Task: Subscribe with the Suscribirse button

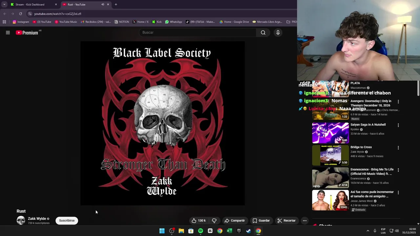Action: [67, 221]
